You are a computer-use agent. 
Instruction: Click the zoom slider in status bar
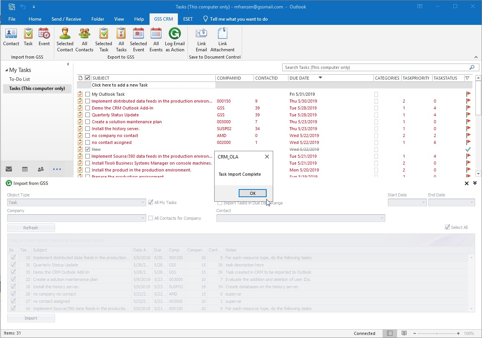pos(436,333)
